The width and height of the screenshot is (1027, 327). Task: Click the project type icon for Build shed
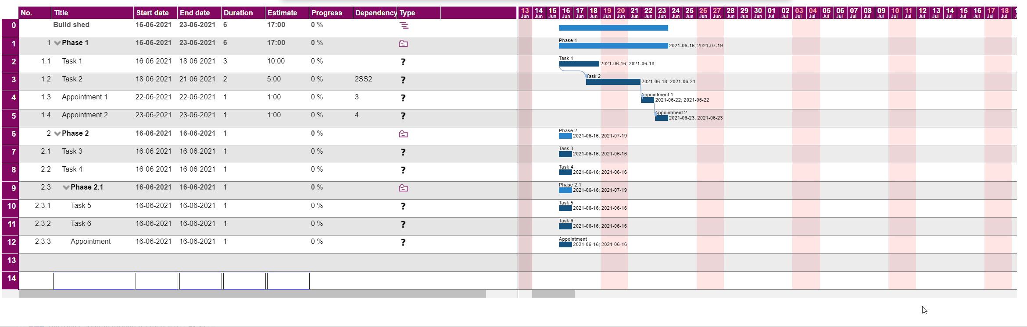(x=404, y=26)
